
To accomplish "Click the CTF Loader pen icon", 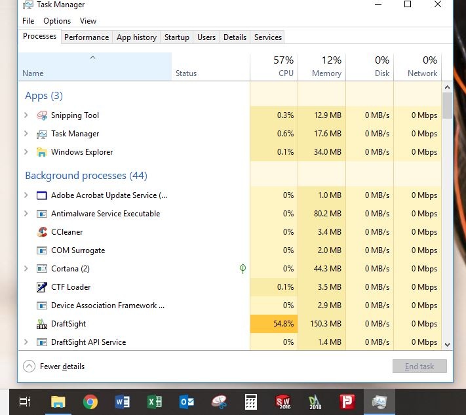I will [41, 287].
